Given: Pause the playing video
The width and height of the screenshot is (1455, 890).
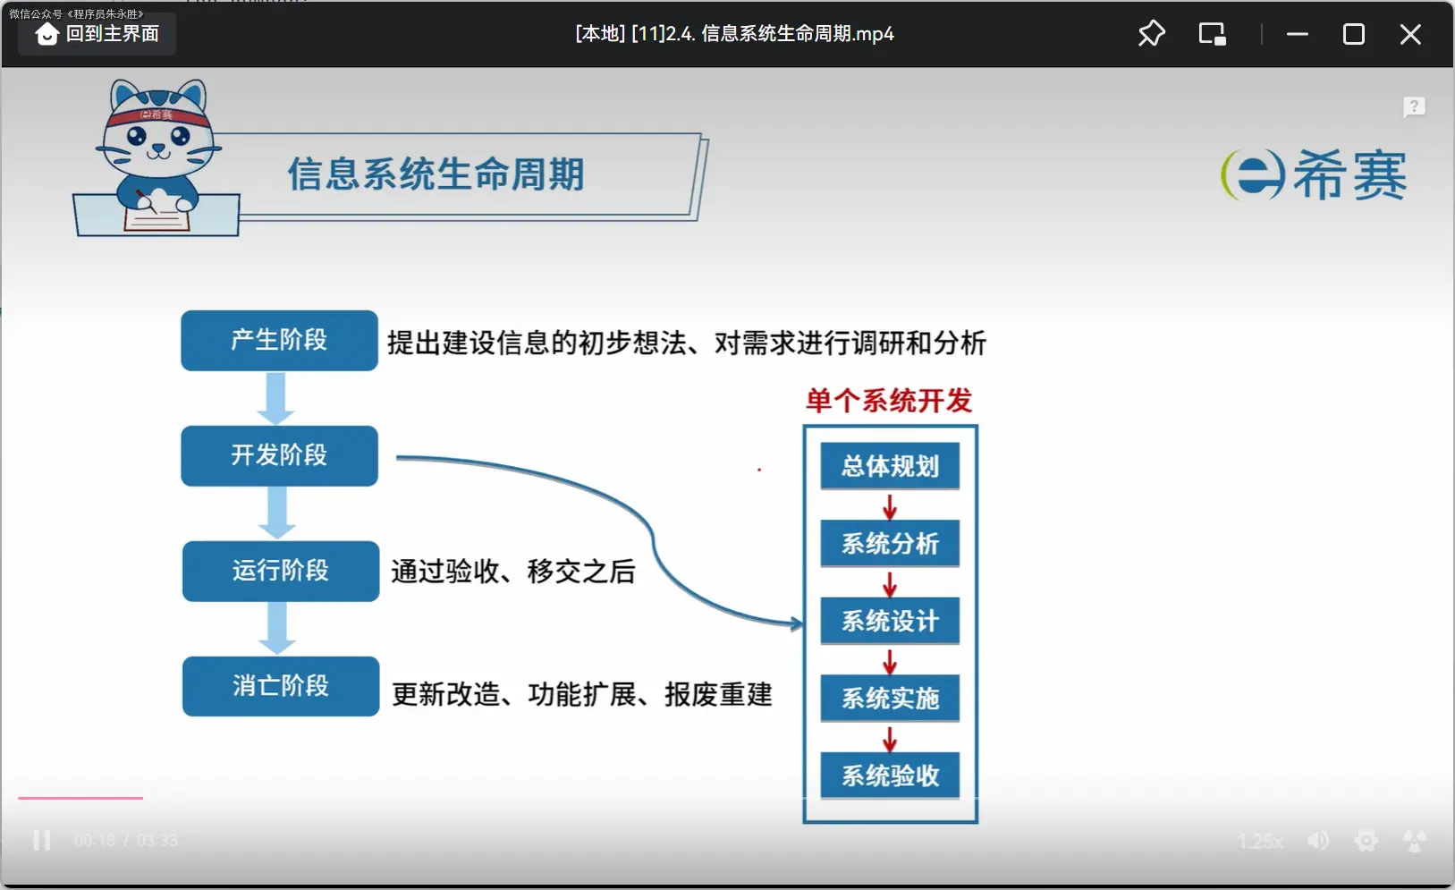Looking at the screenshot, I should tap(41, 841).
